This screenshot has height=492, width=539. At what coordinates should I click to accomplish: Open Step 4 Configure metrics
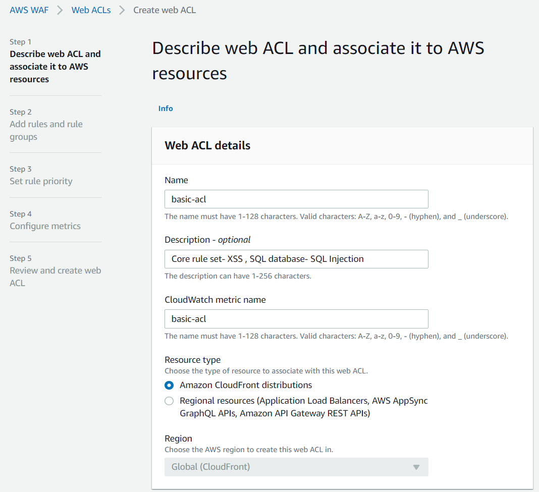[45, 226]
